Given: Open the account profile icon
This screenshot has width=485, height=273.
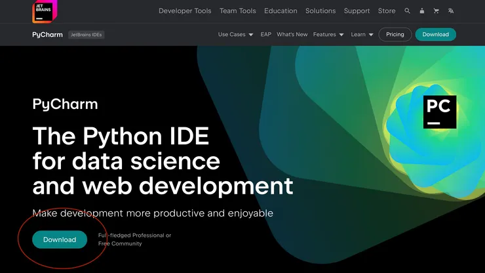Looking at the screenshot, I should [421, 11].
